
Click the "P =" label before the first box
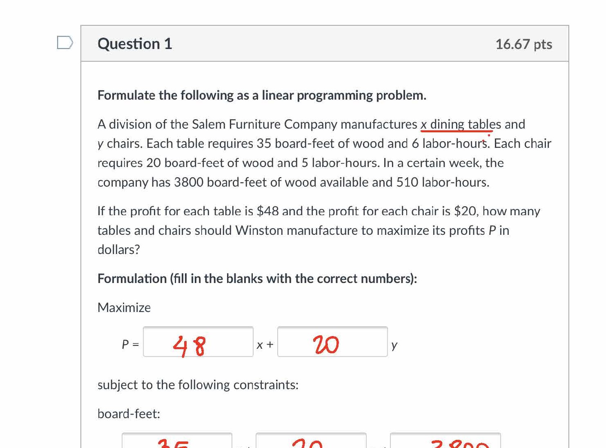(130, 345)
